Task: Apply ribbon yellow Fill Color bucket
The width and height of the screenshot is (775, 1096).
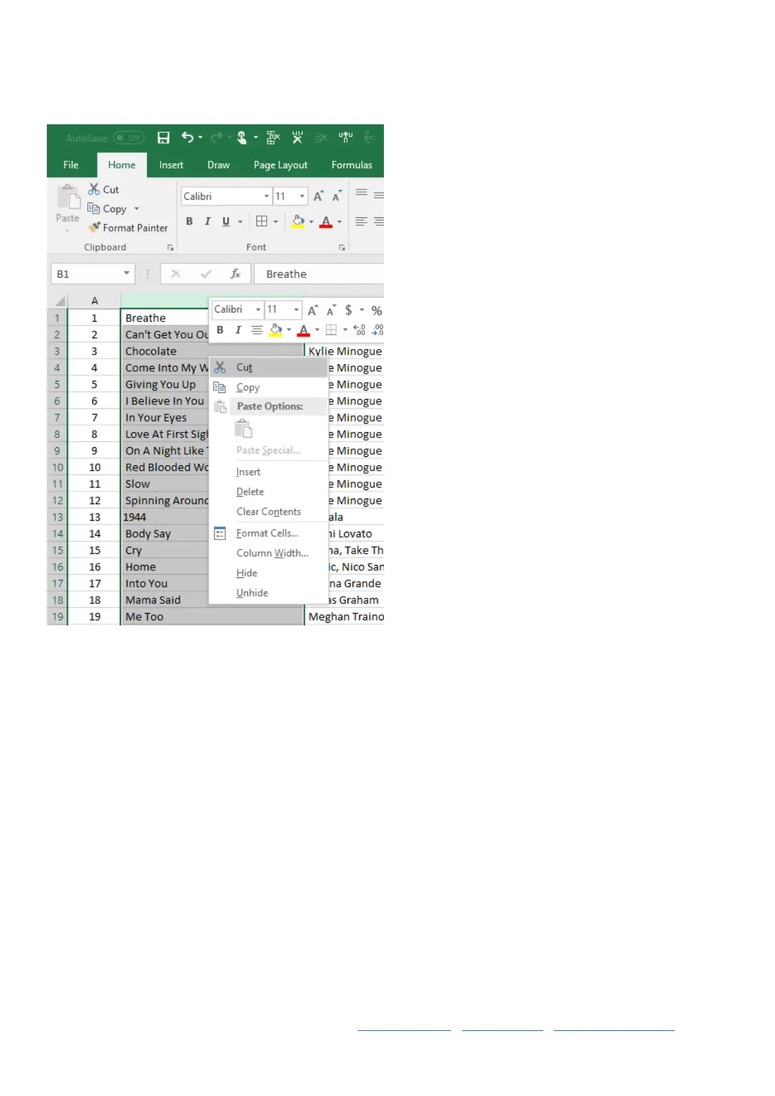Action: tap(298, 221)
